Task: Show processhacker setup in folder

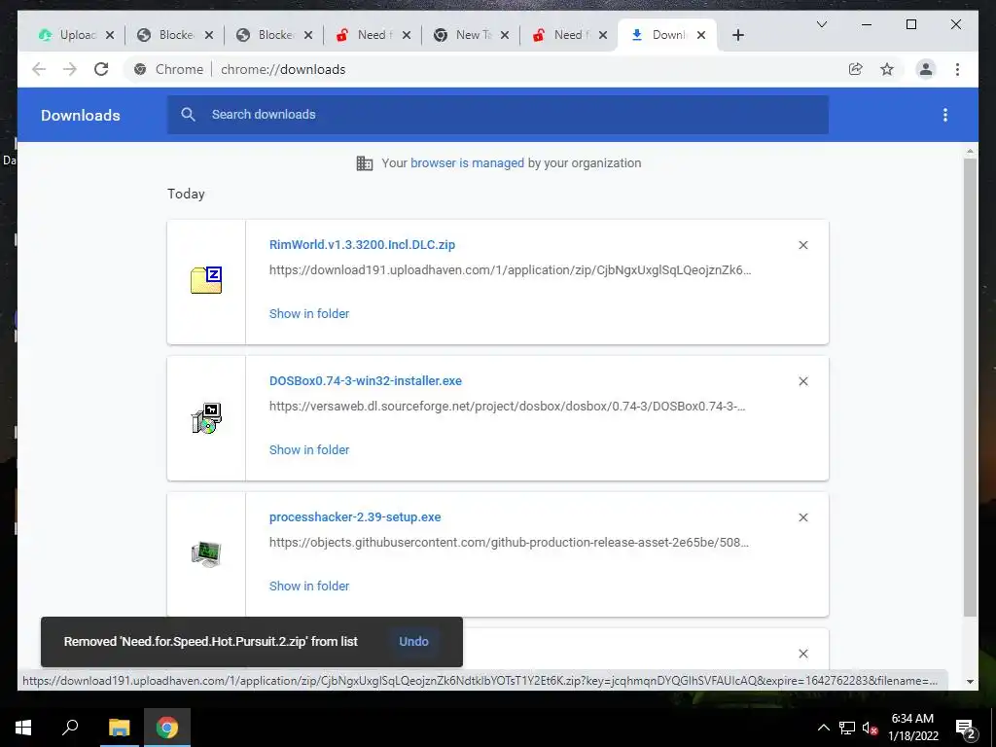Action: point(309,586)
